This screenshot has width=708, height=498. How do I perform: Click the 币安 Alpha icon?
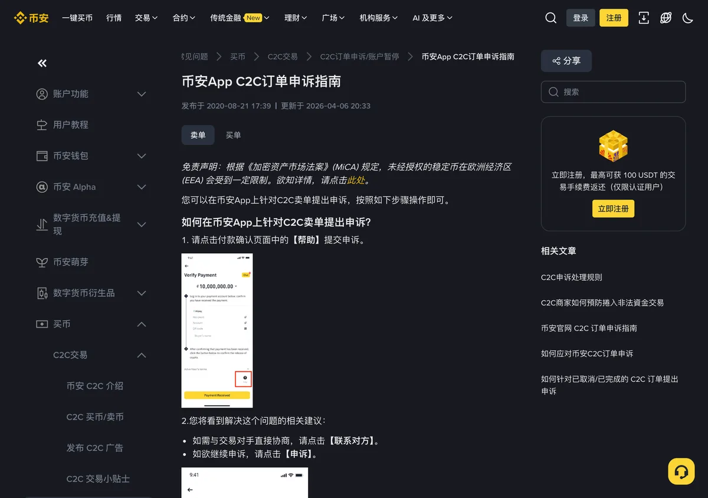(x=42, y=187)
